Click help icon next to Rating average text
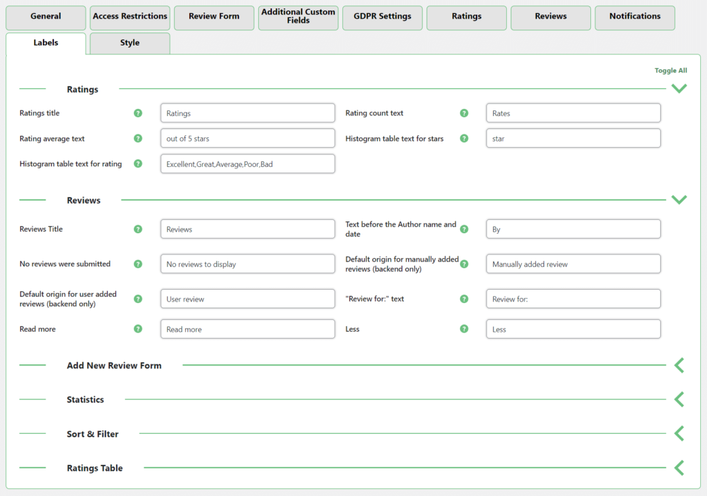Viewport: 707px width, 496px height. 138,139
